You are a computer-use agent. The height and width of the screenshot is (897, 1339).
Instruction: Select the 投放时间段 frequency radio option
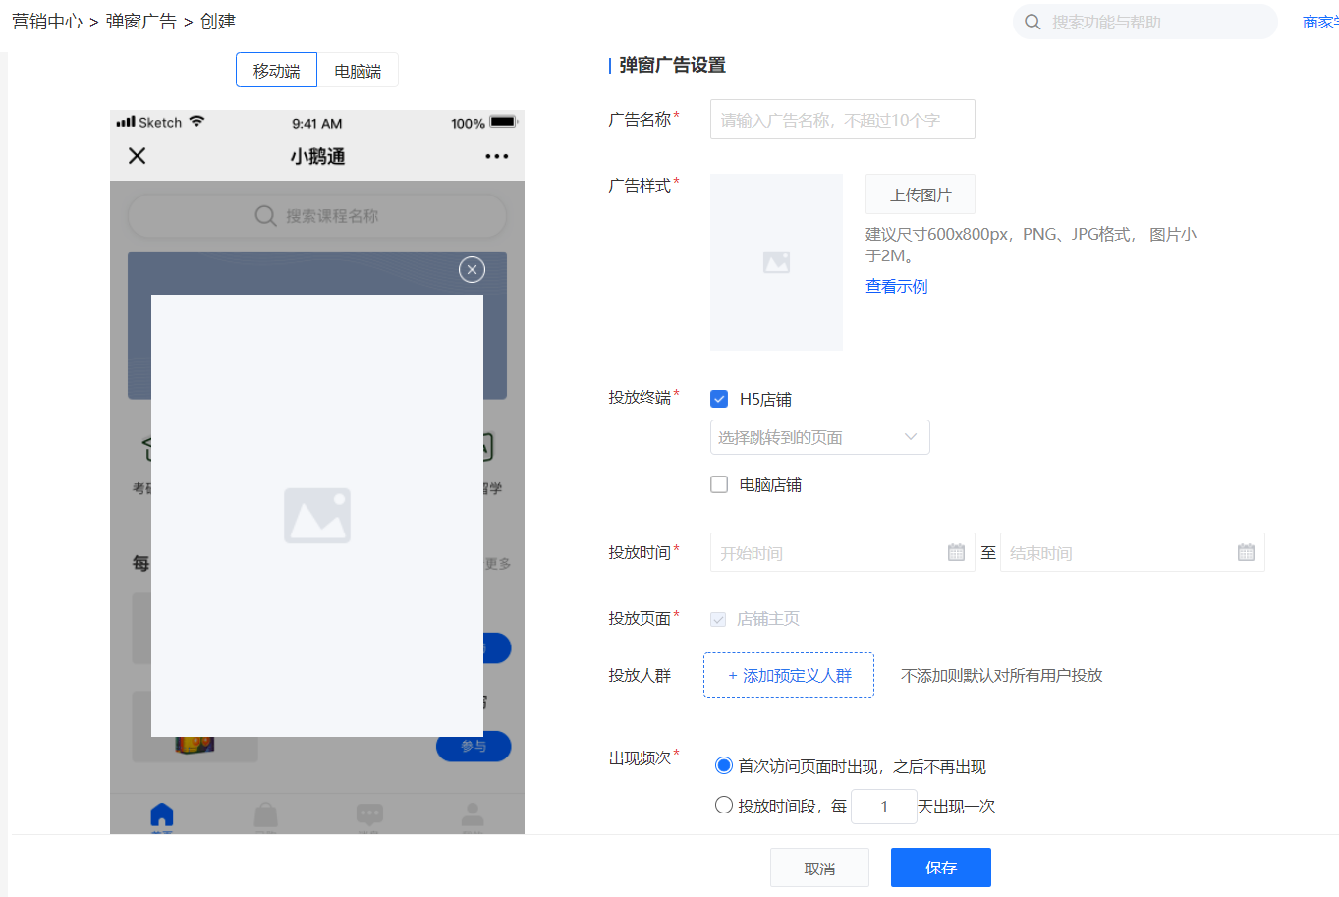point(724,805)
